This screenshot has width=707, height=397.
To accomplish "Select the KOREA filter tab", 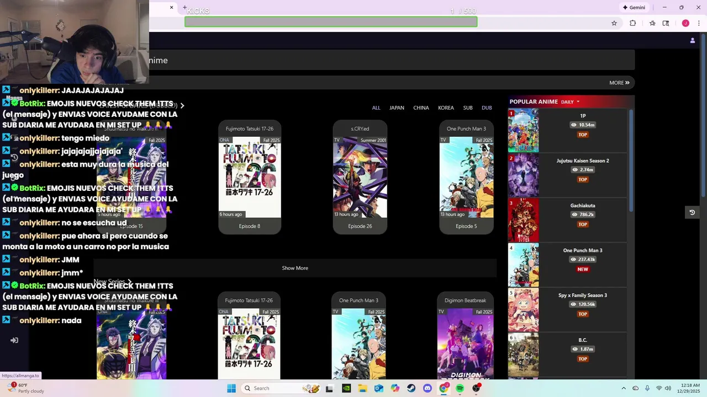I will [446, 108].
